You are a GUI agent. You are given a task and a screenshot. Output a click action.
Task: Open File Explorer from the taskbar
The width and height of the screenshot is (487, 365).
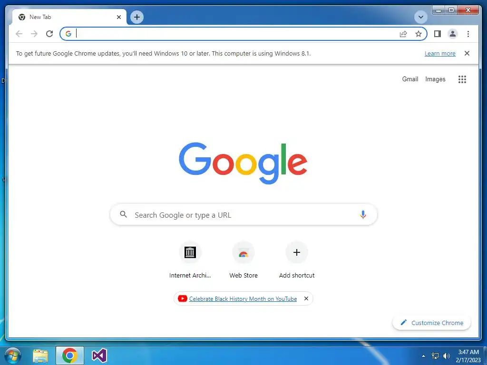[40, 355]
